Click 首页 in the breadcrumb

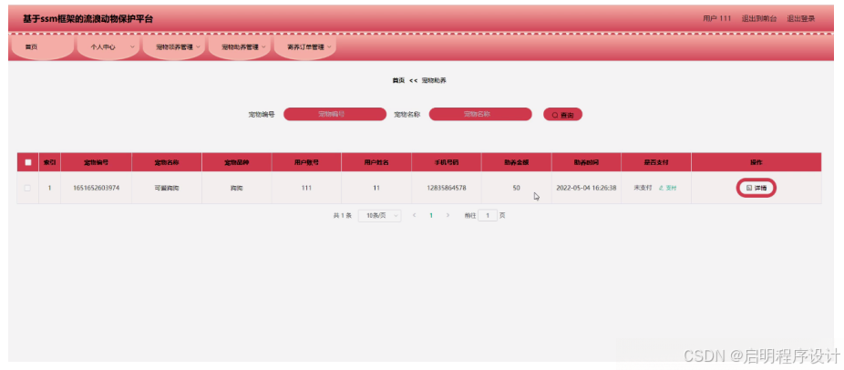tap(398, 80)
